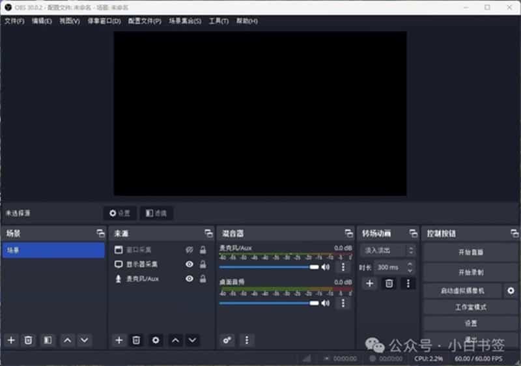Delete the selected scene with trash icon
The image size is (521, 366).
[x=29, y=340]
